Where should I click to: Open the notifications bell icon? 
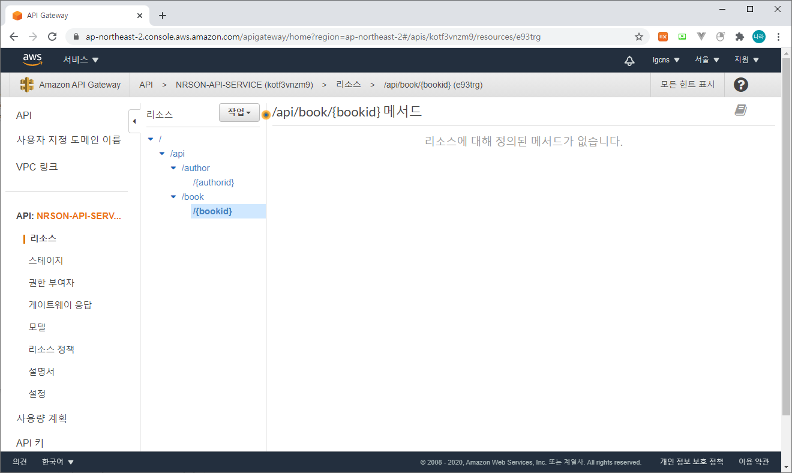pyautogui.click(x=629, y=60)
